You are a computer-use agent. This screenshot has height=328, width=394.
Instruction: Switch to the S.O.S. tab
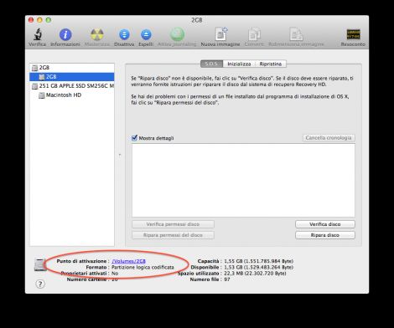211,64
